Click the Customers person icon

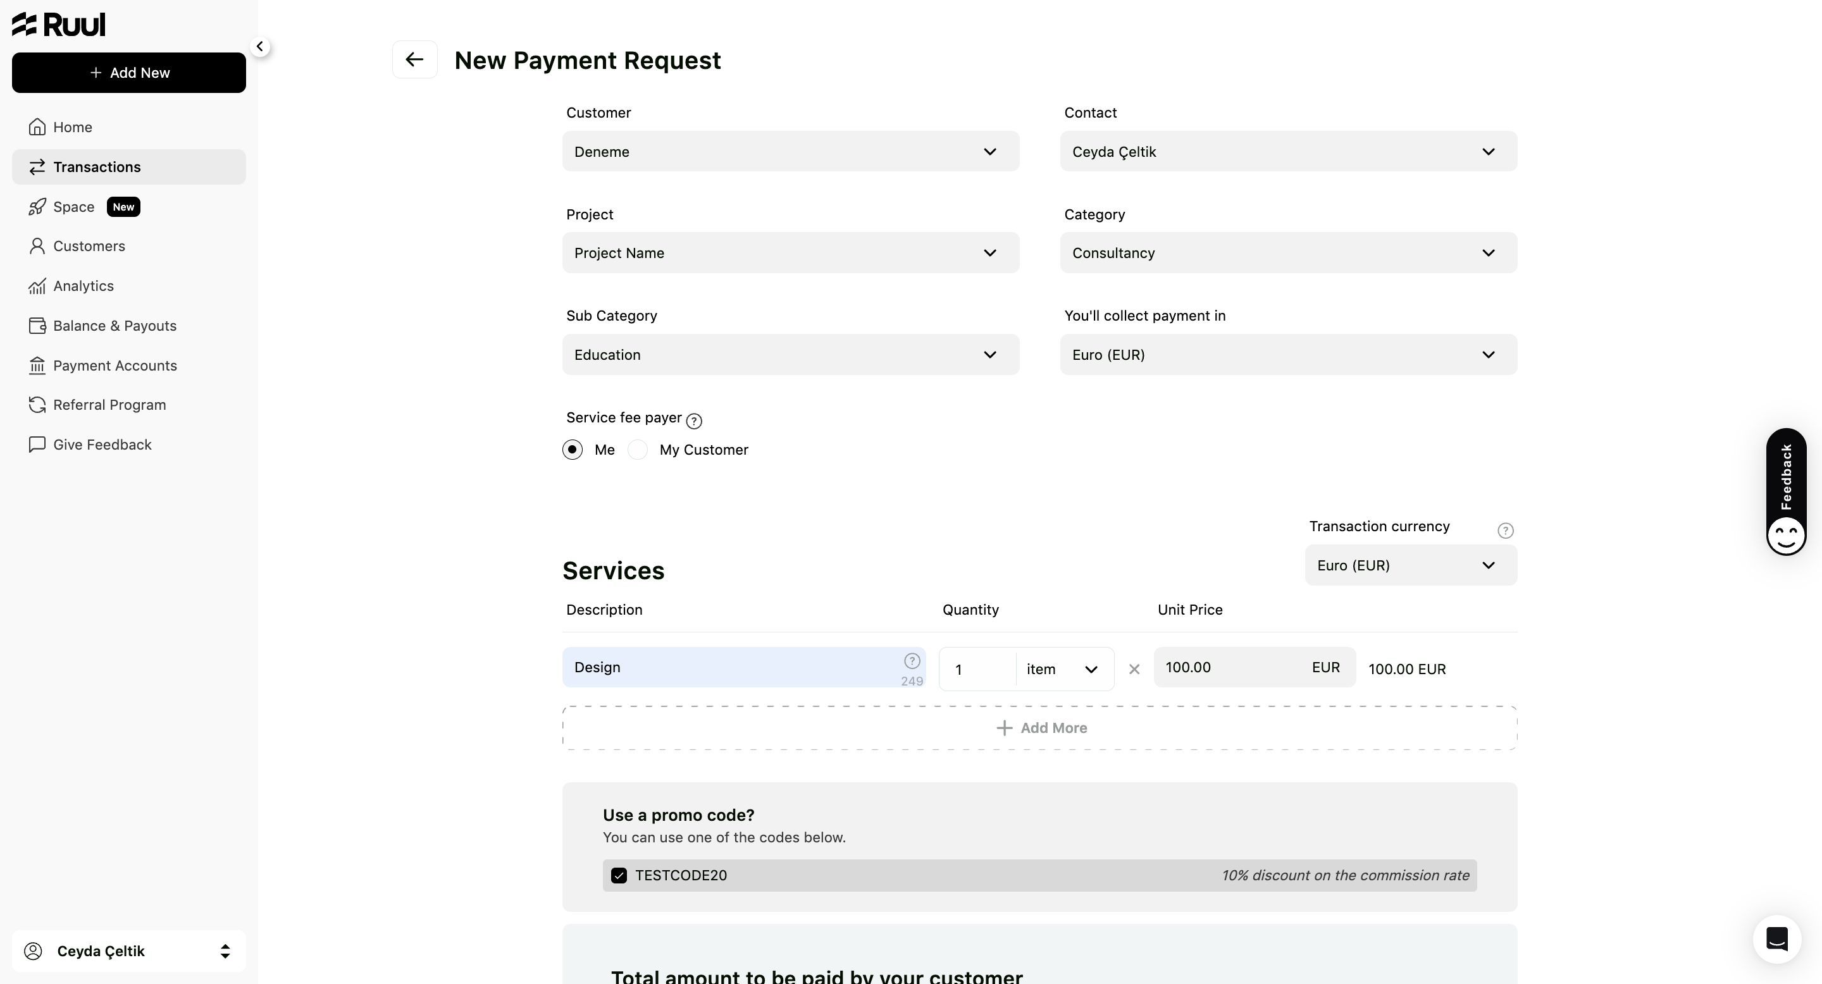[37, 246]
